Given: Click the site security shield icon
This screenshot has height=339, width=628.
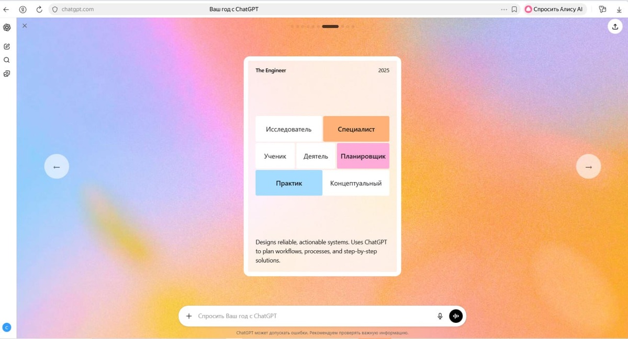Looking at the screenshot, I should point(55,9).
